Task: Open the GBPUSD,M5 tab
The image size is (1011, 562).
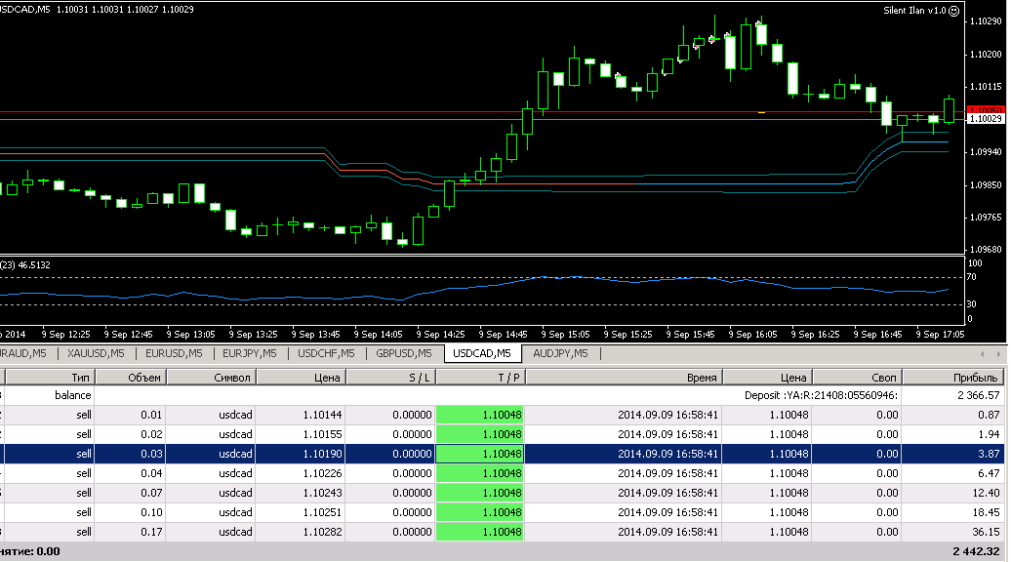Action: pyautogui.click(x=404, y=353)
